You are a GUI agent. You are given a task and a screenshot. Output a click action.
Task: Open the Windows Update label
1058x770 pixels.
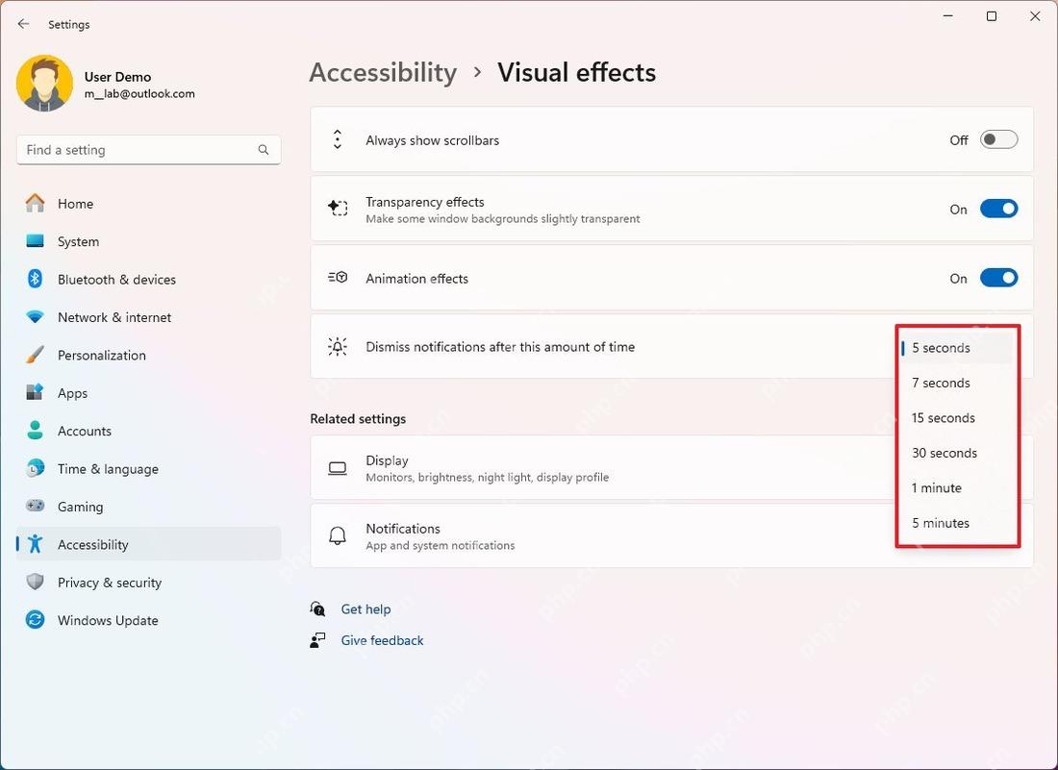[x=108, y=620]
